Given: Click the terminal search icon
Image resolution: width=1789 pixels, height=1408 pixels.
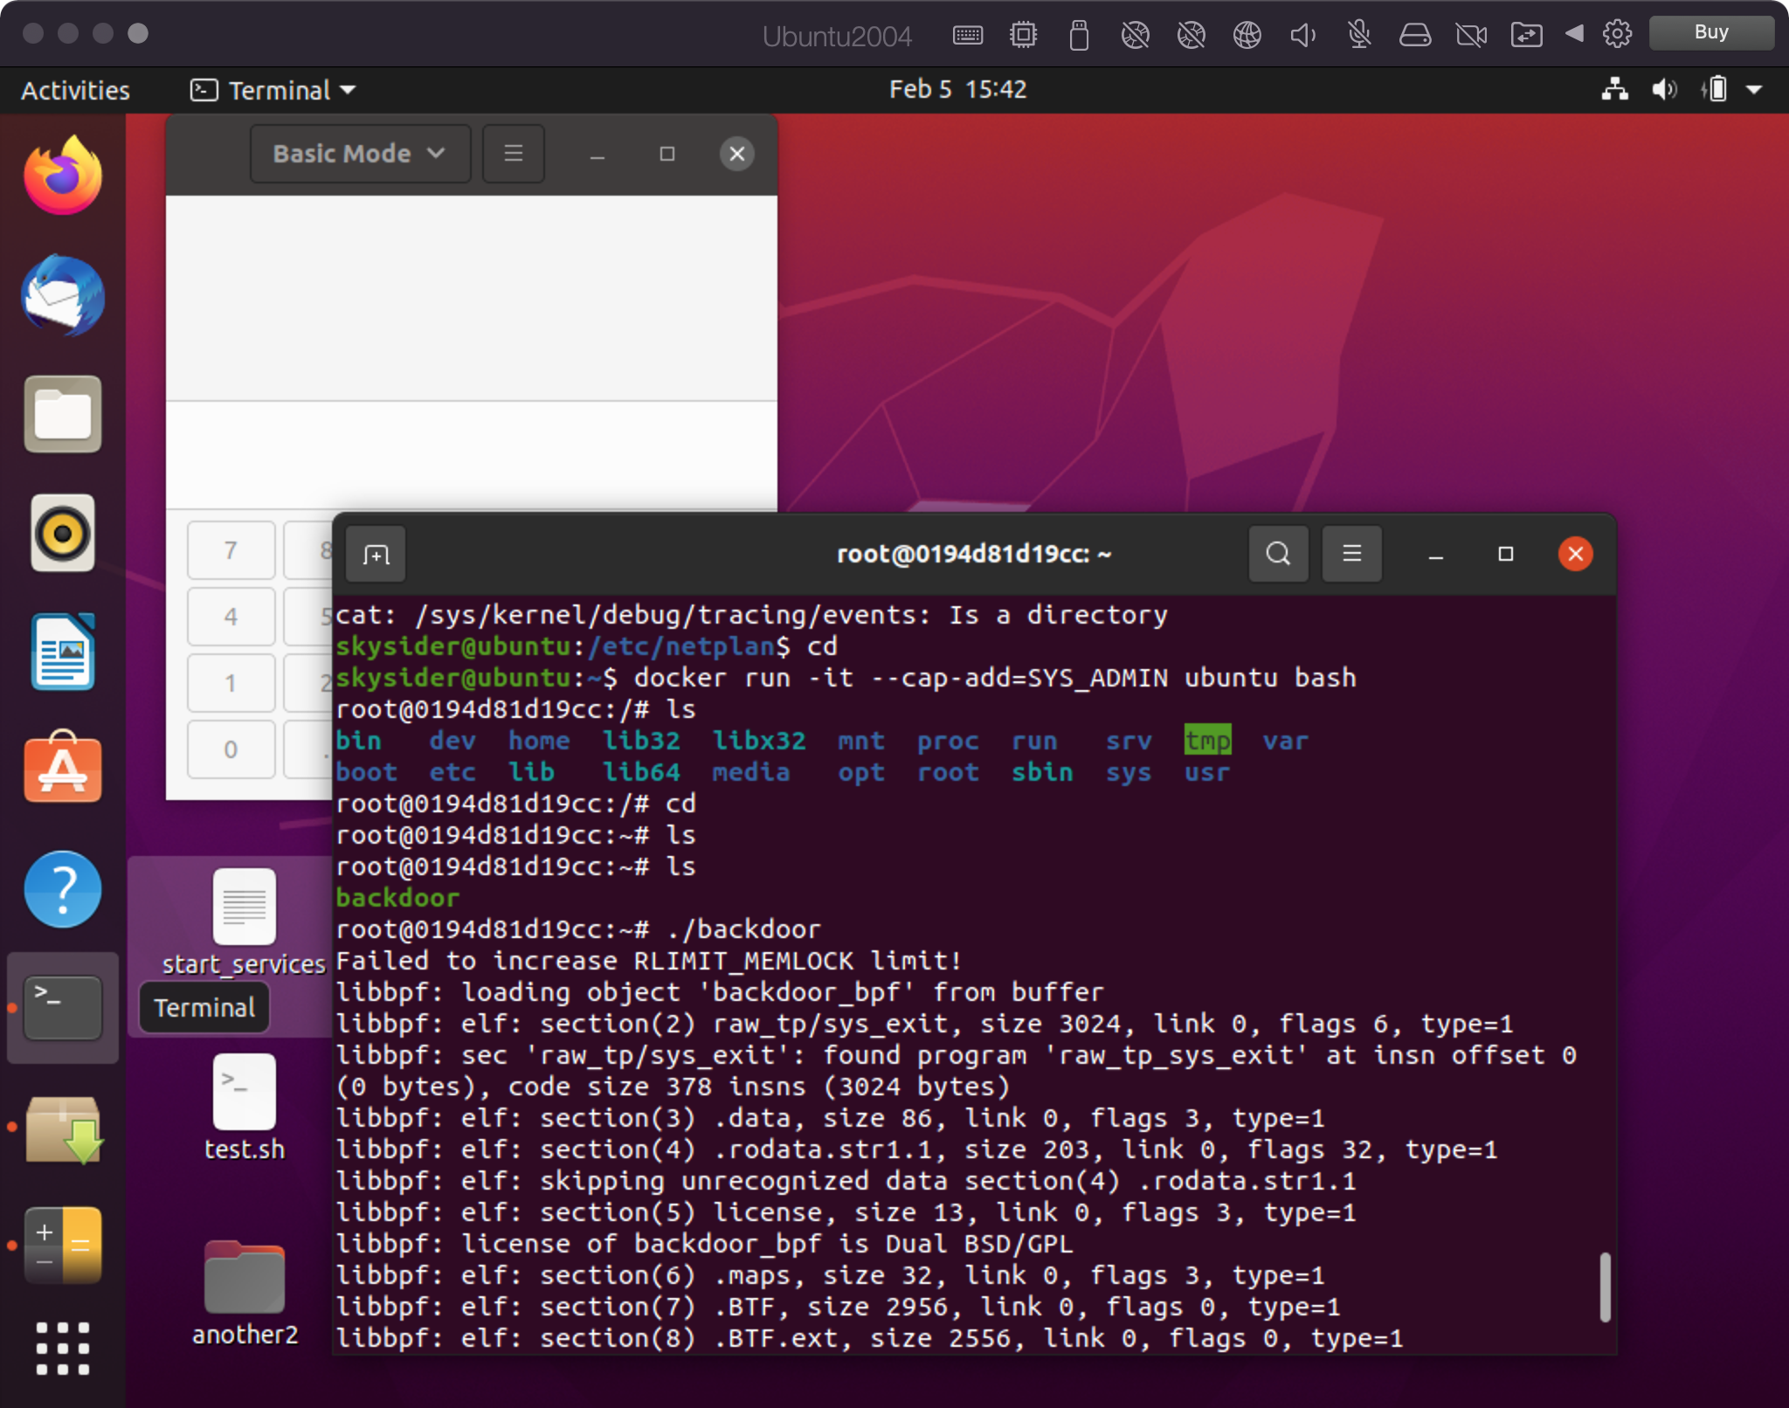Looking at the screenshot, I should (x=1278, y=554).
